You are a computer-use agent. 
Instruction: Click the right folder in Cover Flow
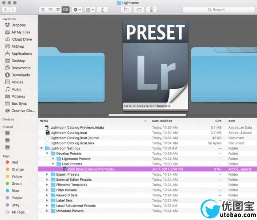[224, 75]
